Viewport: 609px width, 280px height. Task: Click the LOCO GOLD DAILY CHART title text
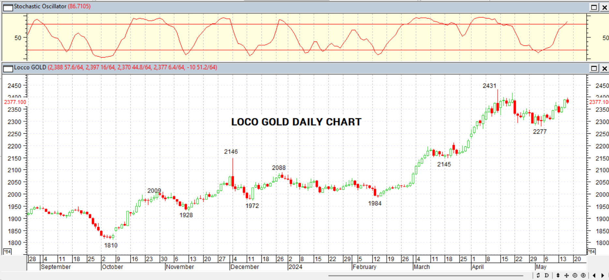click(296, 122)
